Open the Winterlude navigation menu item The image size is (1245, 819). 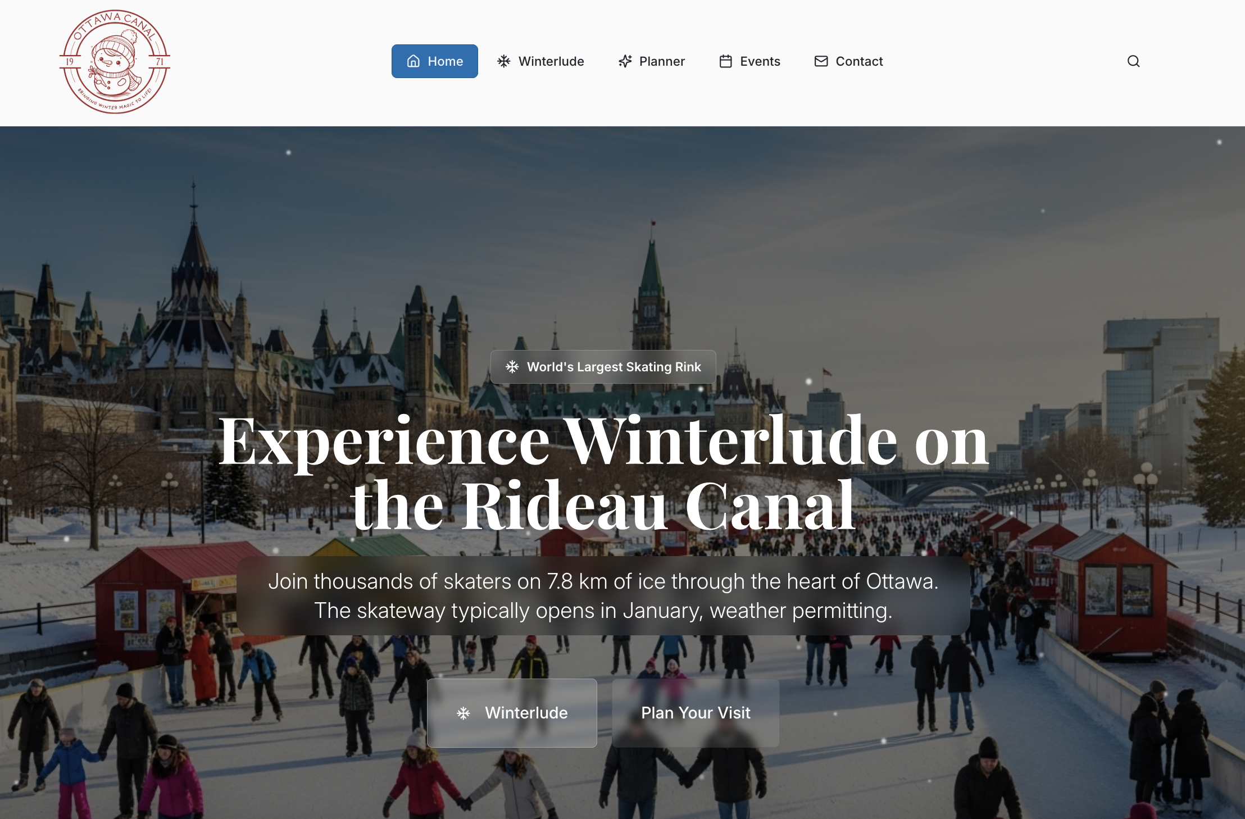click(540, 61)
